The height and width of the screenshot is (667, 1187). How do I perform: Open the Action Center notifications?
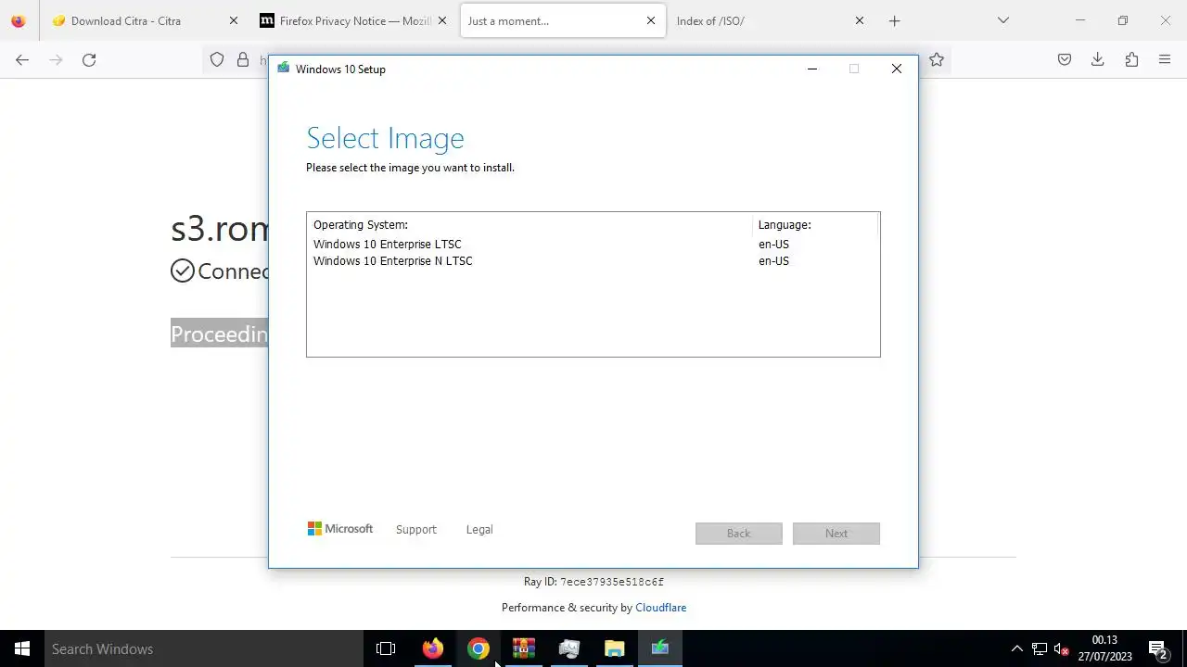tap(1157, 648)
